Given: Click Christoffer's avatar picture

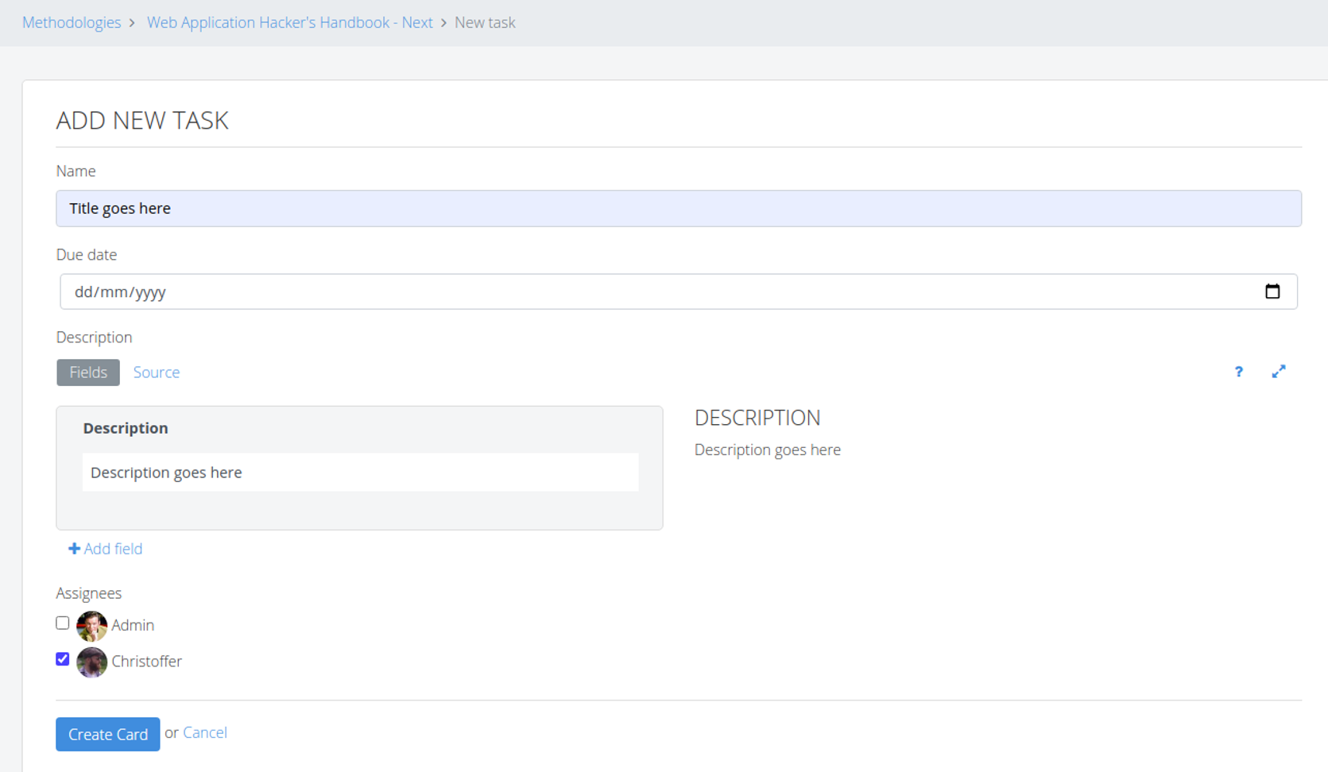Looking at the screenshot, I should [91, 662].
